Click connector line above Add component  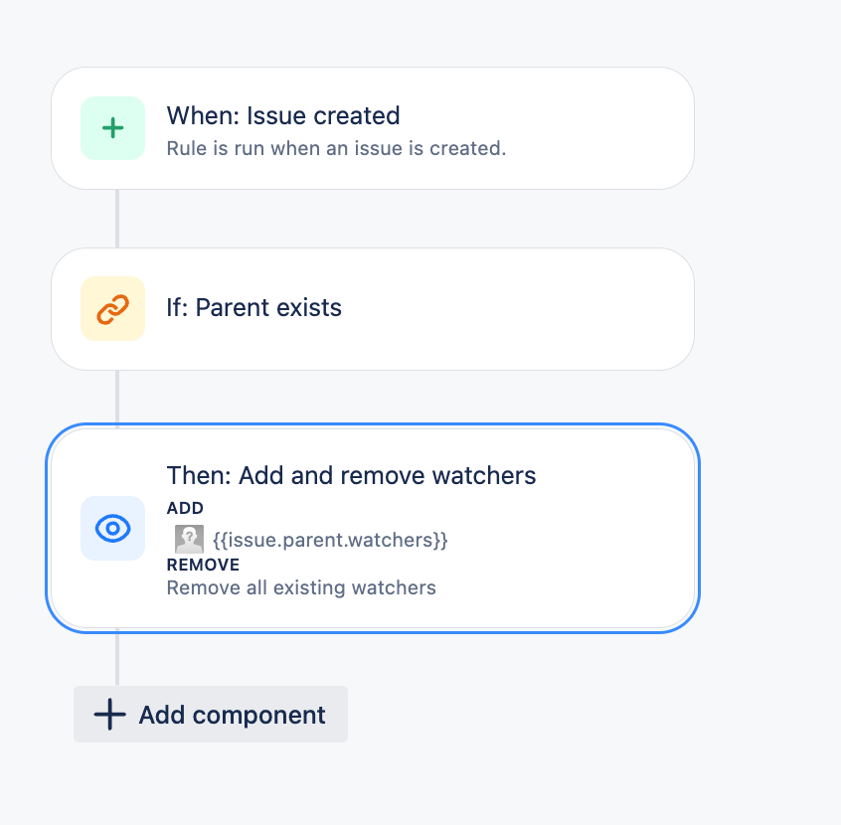[117, 657]
